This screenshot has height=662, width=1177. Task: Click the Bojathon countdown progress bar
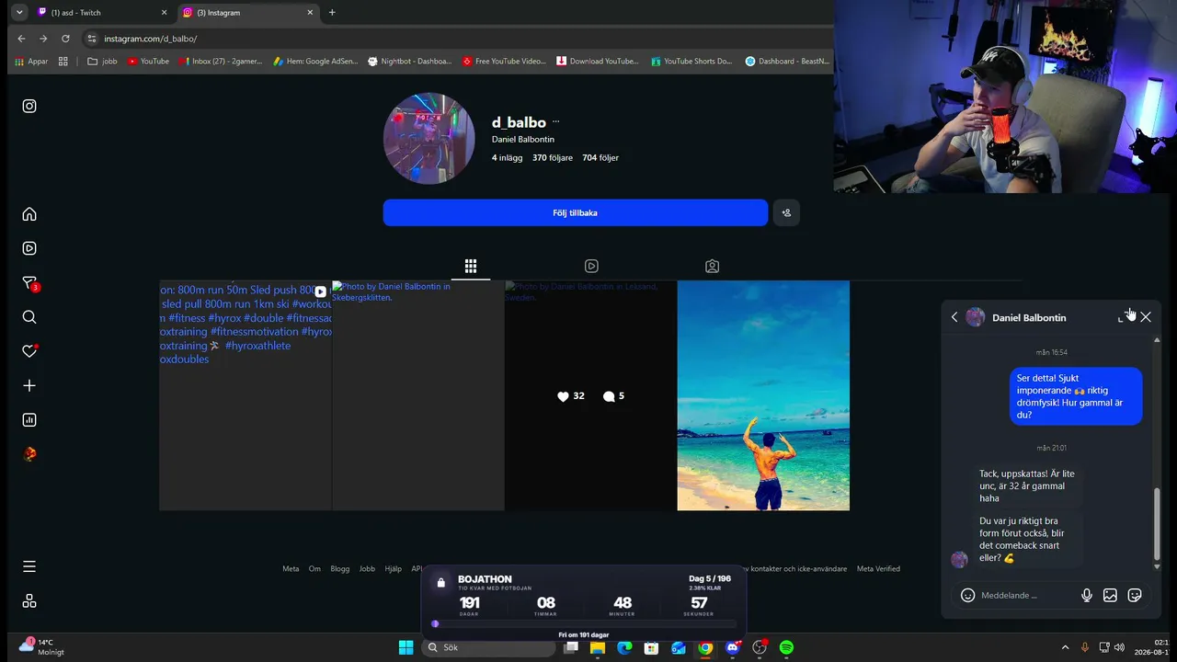coord(584,623)
